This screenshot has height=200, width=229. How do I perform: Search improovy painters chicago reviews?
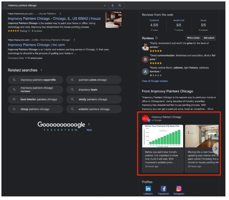point(36,90)
